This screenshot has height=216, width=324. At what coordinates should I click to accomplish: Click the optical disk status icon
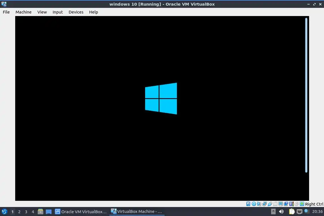pos(254,204)
